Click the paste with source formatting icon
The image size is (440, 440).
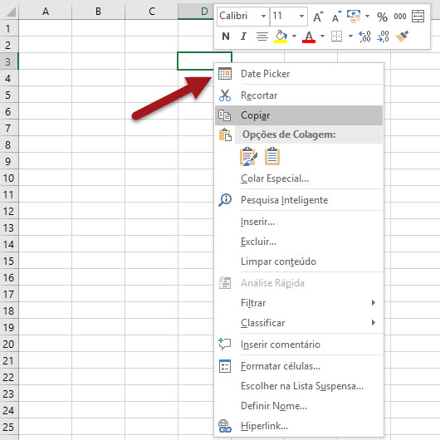click(248, 156)
